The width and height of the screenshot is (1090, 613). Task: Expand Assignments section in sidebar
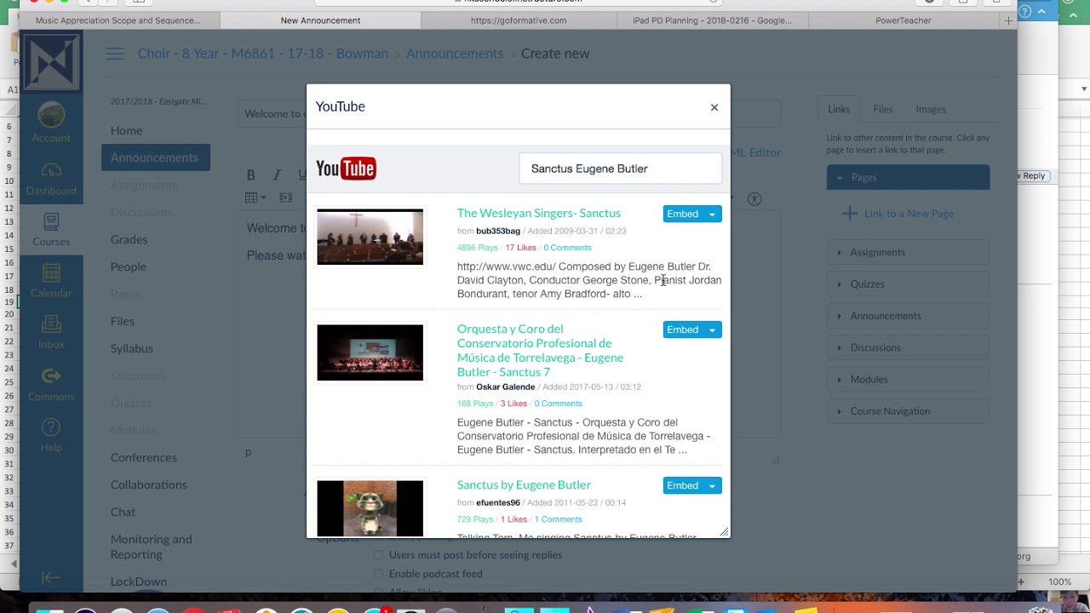[x=908, y=252]
